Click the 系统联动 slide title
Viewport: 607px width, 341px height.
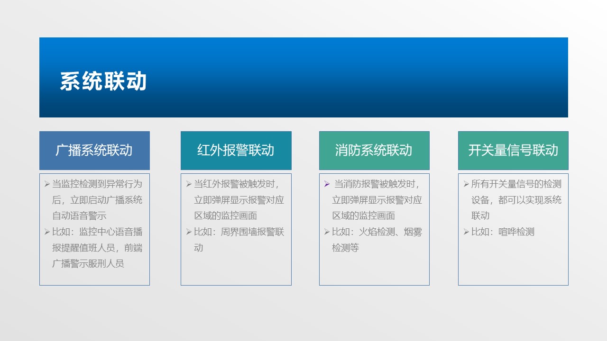click(x=103, y=81)
